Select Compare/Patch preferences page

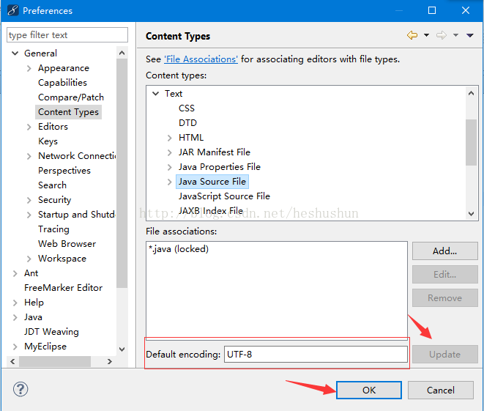[71, 97]
